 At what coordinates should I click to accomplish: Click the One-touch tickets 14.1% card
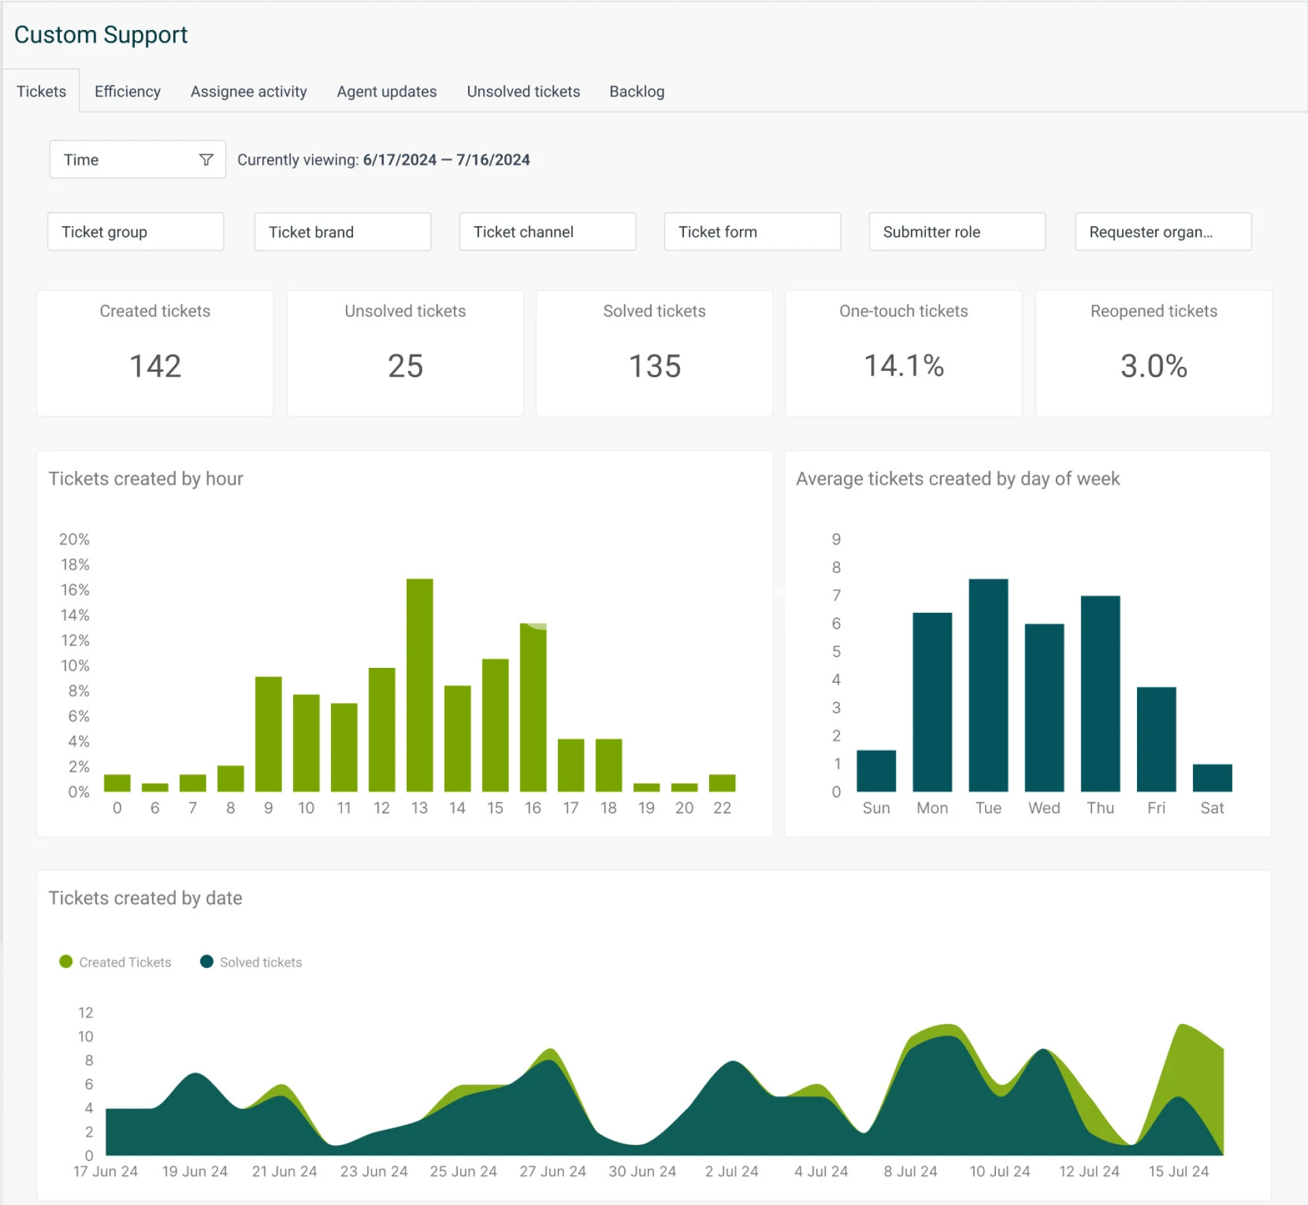click(x=903, y=353)
